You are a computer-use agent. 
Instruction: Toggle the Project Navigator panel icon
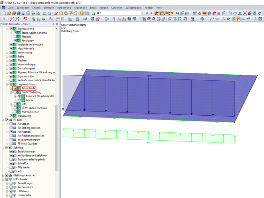[x=82, y=13]
